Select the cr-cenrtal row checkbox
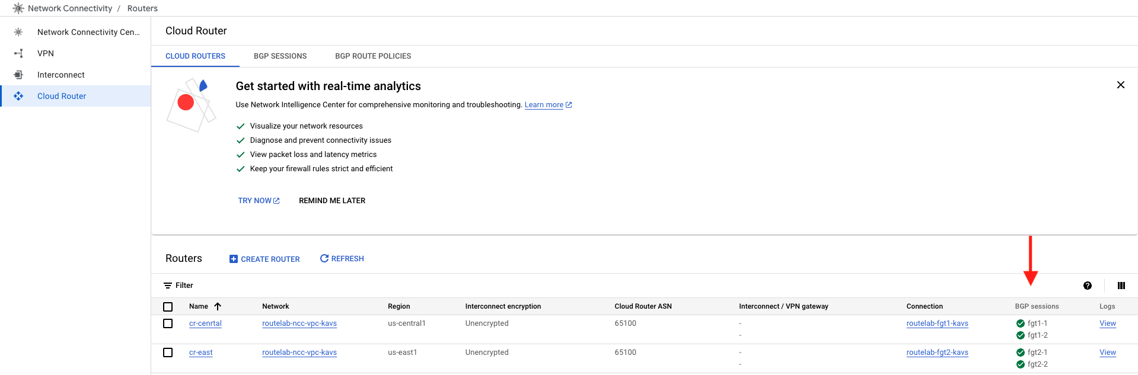 [x=168, y=323]
